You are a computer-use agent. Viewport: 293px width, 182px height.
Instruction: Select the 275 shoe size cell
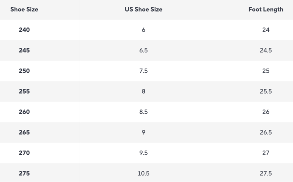pos(24,174)
